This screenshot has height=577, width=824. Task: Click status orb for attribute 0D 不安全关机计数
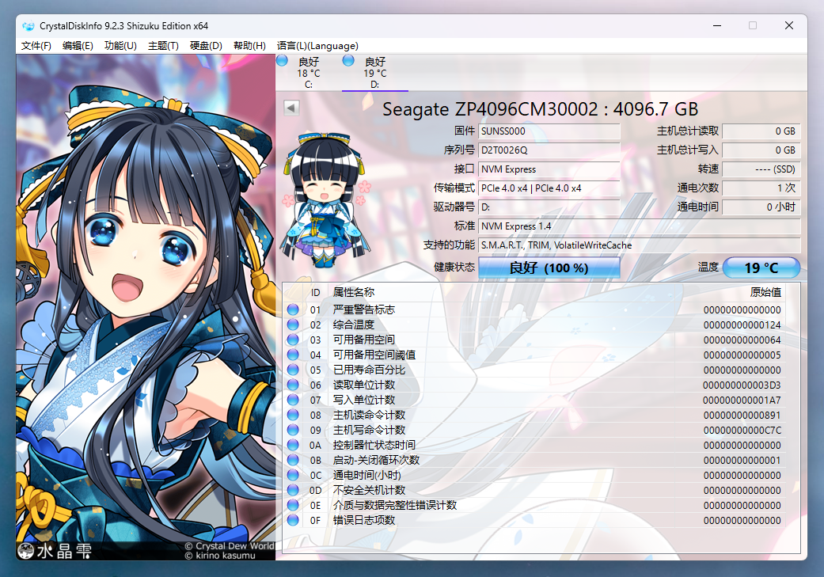pyautogui.click(x=293, y=490)
